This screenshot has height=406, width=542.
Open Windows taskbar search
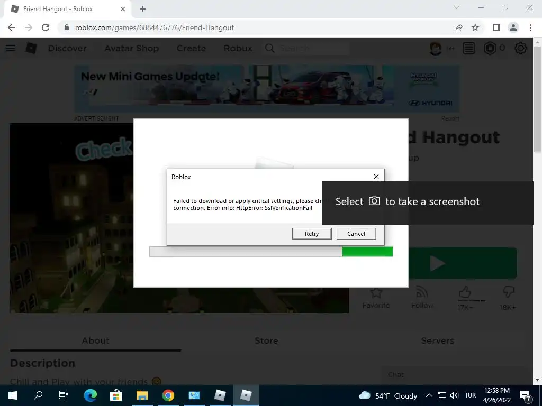coord(38,395)
